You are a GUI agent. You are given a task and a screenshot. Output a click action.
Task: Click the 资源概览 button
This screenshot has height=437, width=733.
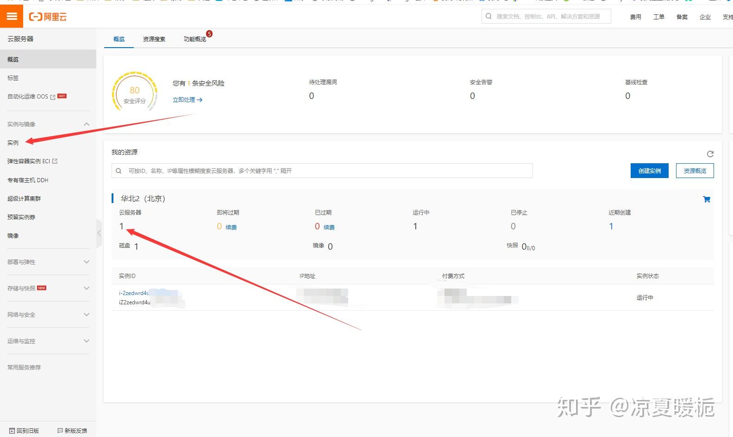[x=695, y=171]
